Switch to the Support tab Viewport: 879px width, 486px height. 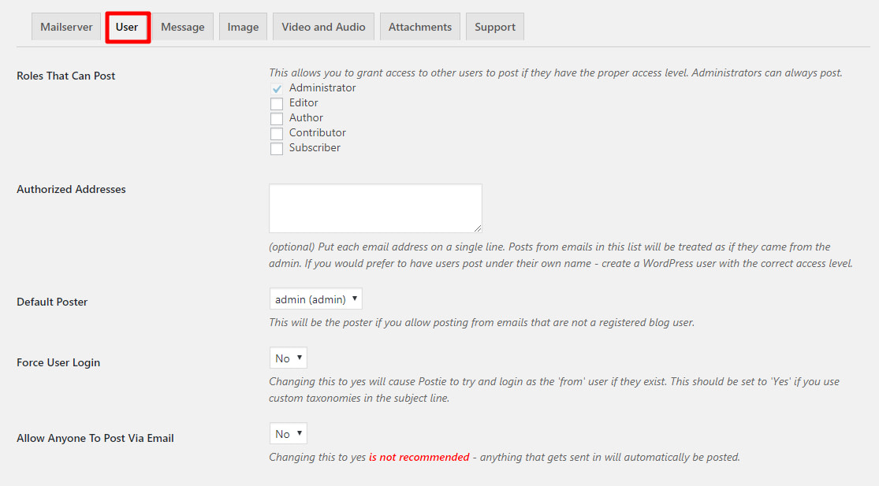coord(494,26)
